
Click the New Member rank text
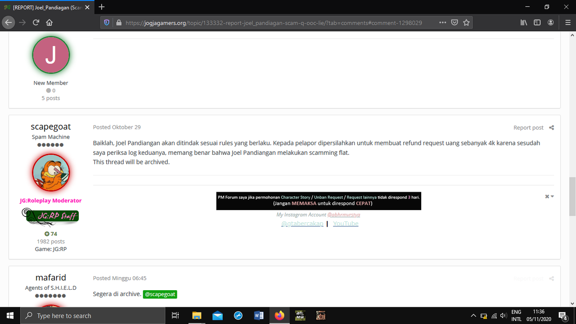pos(51,83)
